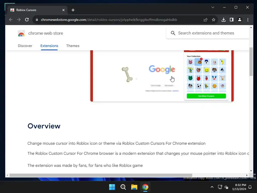Screen dimensions: 257x193
Task: Open the Windows Start menu
Action: (112, 187)
